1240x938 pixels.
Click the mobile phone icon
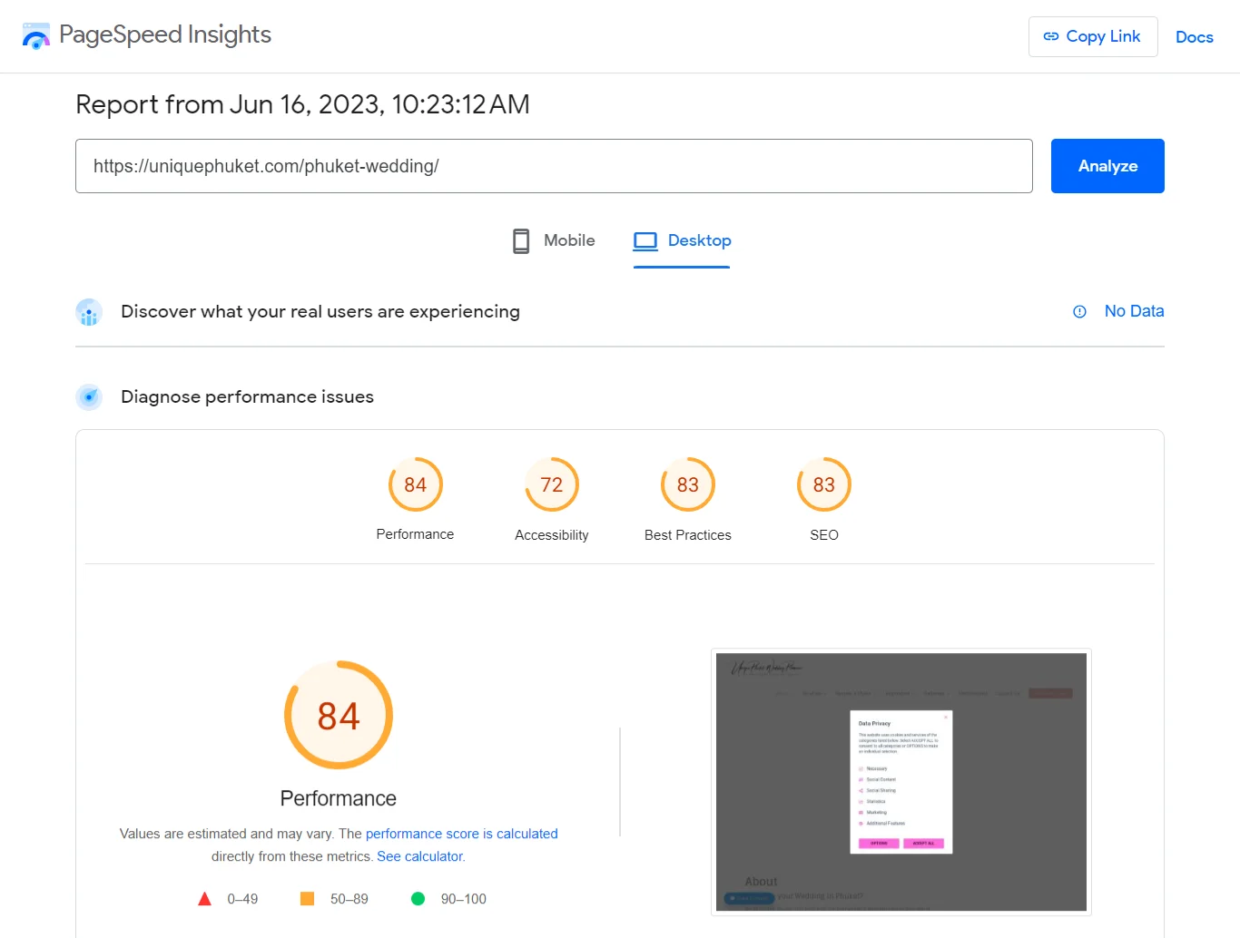(x=521, y=240)
